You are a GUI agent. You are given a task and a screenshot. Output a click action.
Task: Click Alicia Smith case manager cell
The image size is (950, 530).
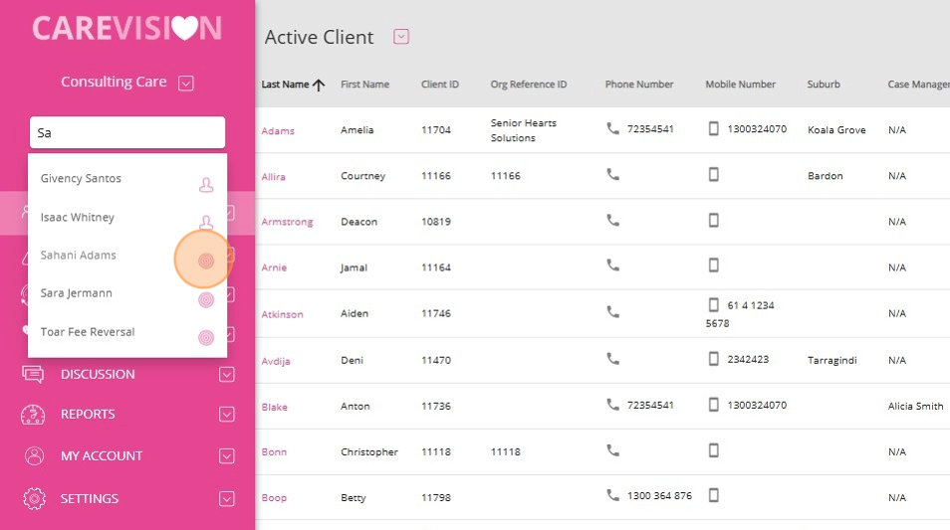pyautogui.click(x=915, y=407)
